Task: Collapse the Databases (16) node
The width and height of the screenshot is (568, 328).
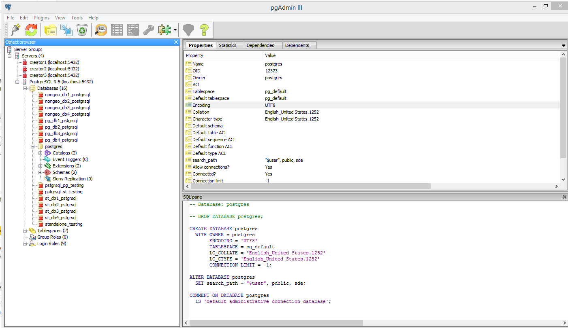Action: coord(25,88)
